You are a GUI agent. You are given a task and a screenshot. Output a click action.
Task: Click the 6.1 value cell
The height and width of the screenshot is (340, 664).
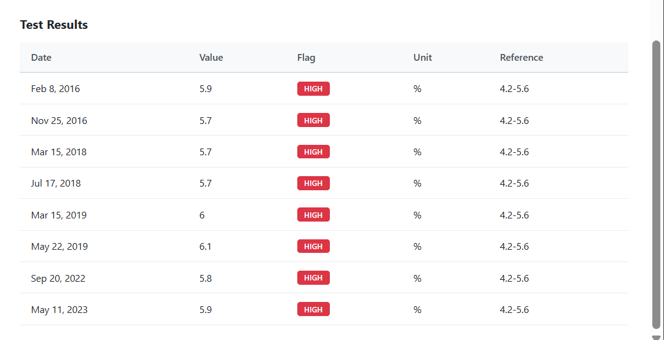205,247
